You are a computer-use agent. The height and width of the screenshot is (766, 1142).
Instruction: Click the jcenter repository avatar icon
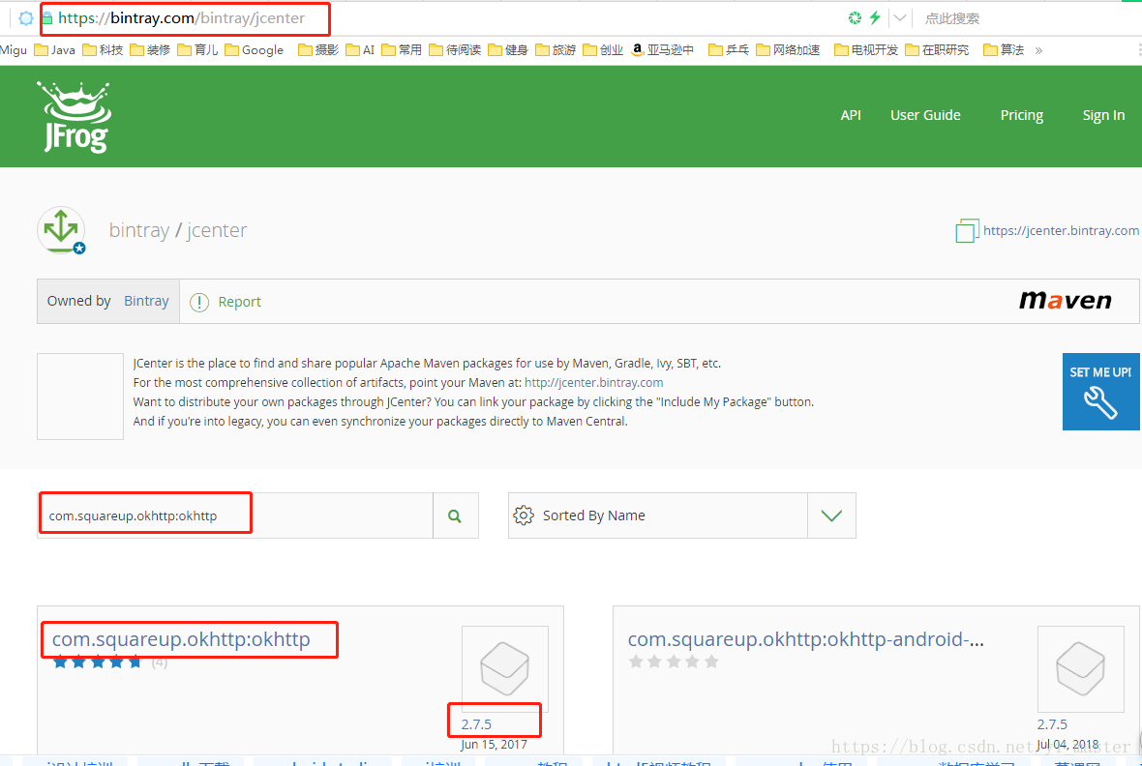61,230
